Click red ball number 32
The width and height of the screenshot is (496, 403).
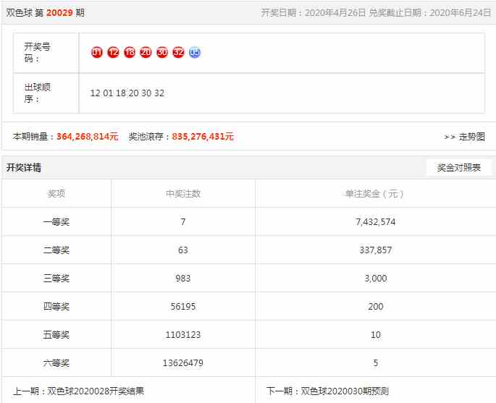pos(178,52)
